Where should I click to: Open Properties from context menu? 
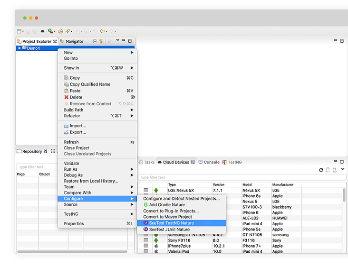[x=97, y=224]
